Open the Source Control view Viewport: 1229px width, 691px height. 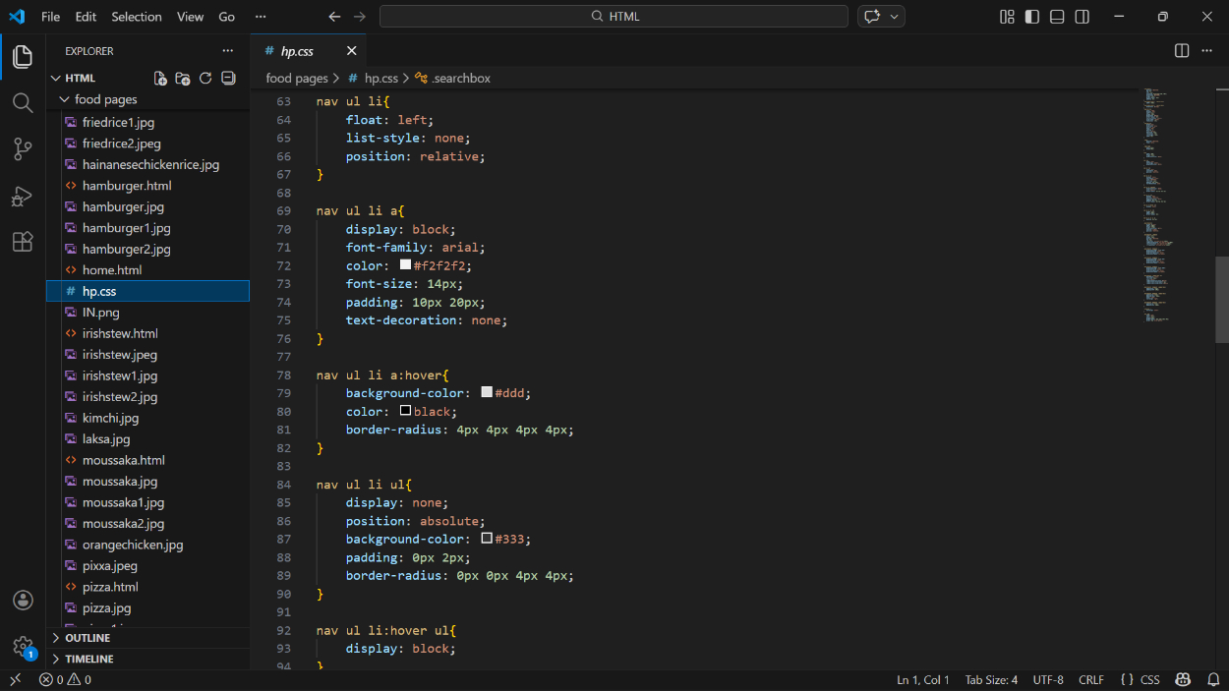(23, 149)
